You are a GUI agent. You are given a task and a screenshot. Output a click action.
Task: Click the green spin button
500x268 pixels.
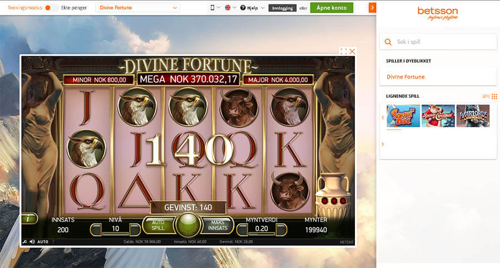click(188, 224)
